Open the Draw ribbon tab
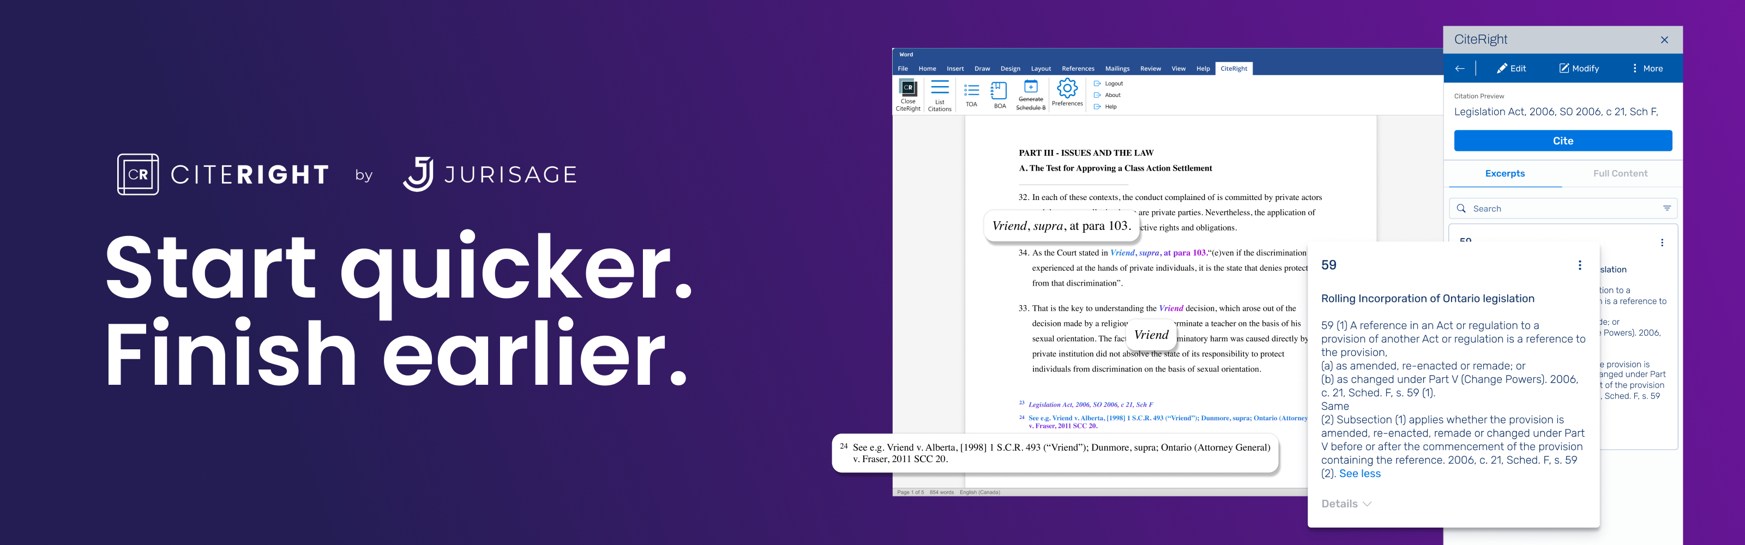 pyautogui.click(x=982, y=68)
